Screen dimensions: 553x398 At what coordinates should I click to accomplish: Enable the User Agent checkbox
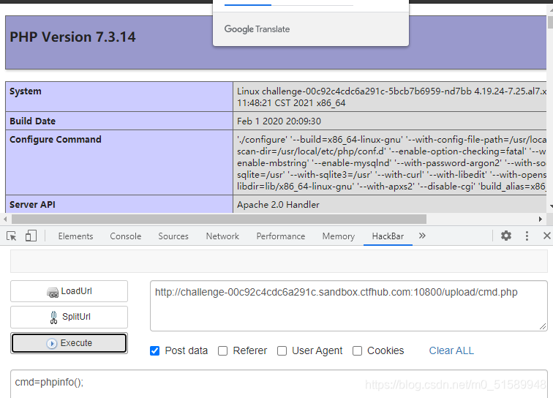click(282, 350)
